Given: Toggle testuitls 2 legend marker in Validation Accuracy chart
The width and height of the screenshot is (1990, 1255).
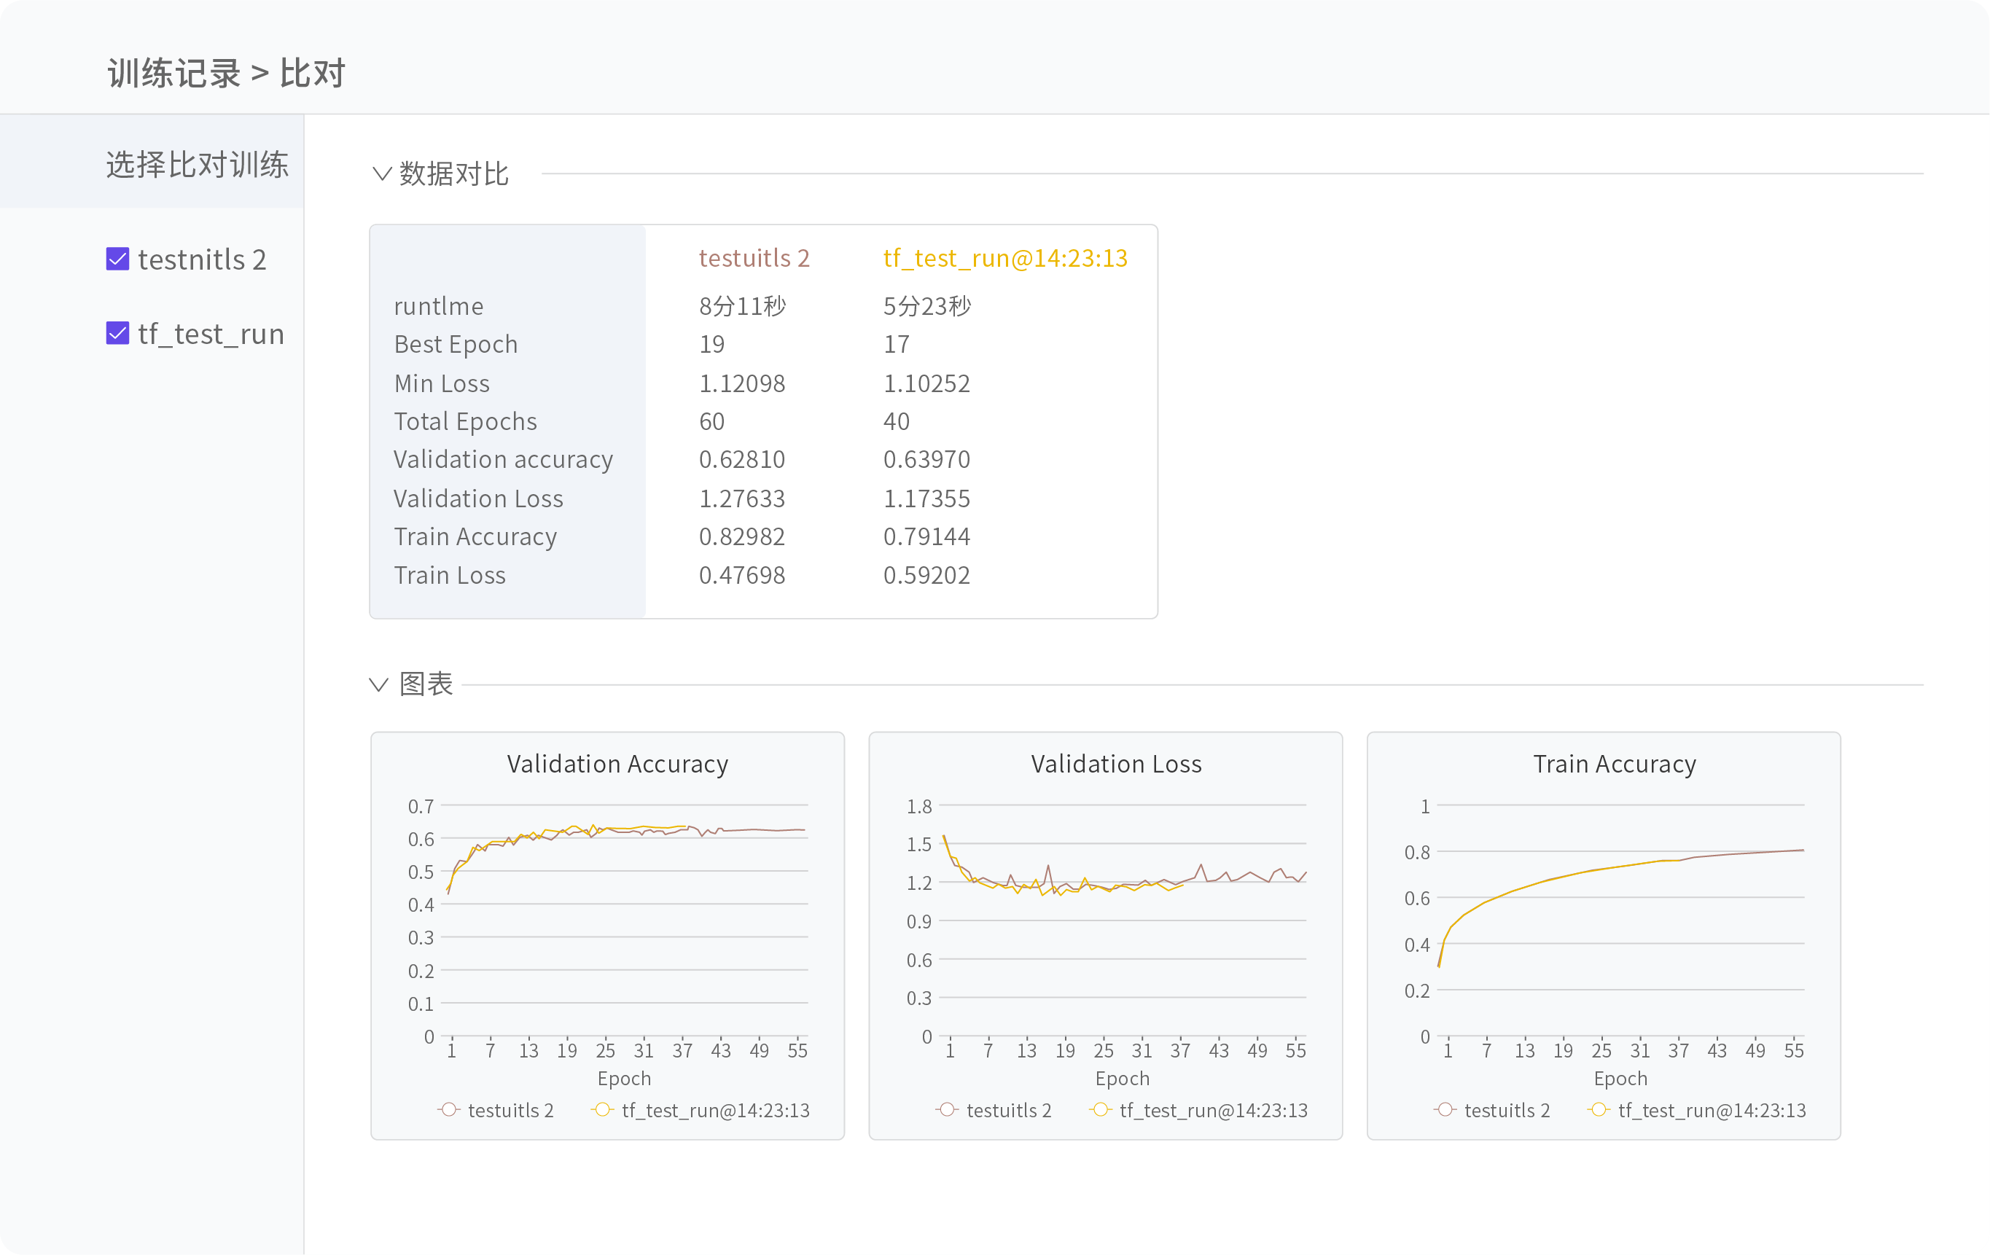Looking at the screenshot, I should [449, 1109].
